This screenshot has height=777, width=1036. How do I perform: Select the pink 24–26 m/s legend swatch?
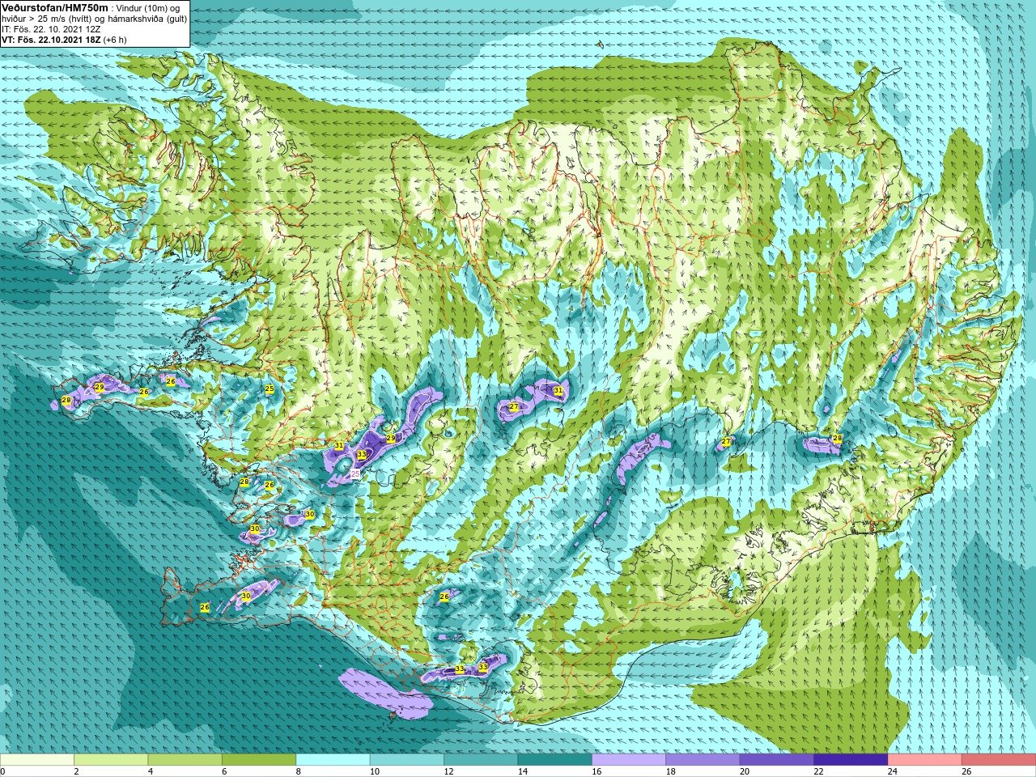pyautogui.click(x=925, y=760)
